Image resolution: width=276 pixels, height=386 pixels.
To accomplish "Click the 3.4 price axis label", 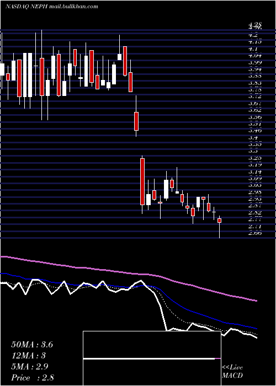I will point(254,138).
